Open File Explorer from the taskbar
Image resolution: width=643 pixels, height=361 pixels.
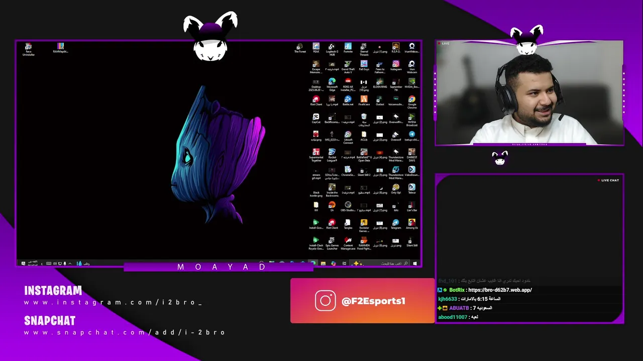[x=323, y=263]
